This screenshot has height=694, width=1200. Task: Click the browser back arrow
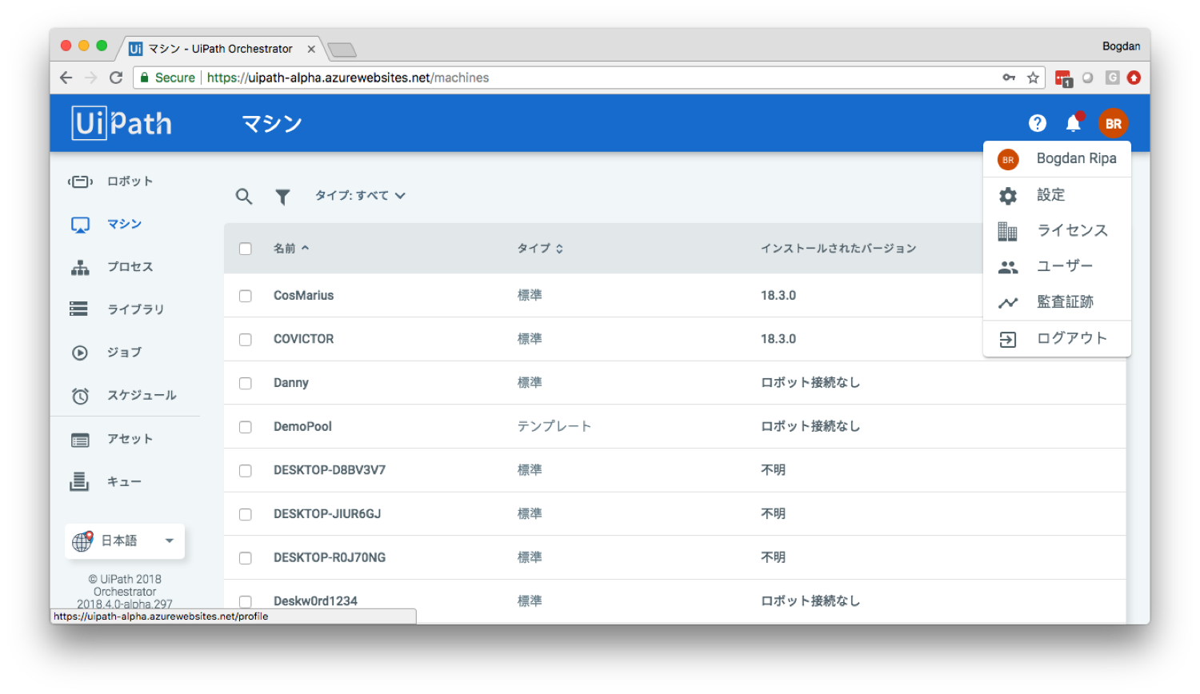pyautogui.click(x=66, y=78)
